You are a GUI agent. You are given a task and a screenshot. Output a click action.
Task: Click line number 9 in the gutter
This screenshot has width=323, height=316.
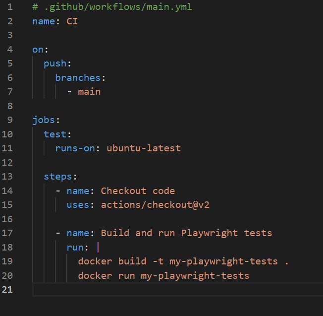coord(10,120)
